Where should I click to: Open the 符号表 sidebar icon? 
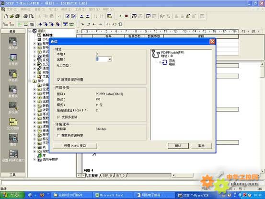pos(13,59)
